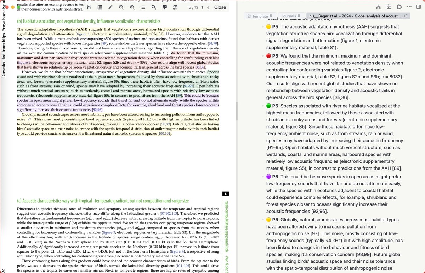Click green dot beside 'Species associated with riverine' note
Image resolution: width=425 pixels, height=273 pixels.
269,106
